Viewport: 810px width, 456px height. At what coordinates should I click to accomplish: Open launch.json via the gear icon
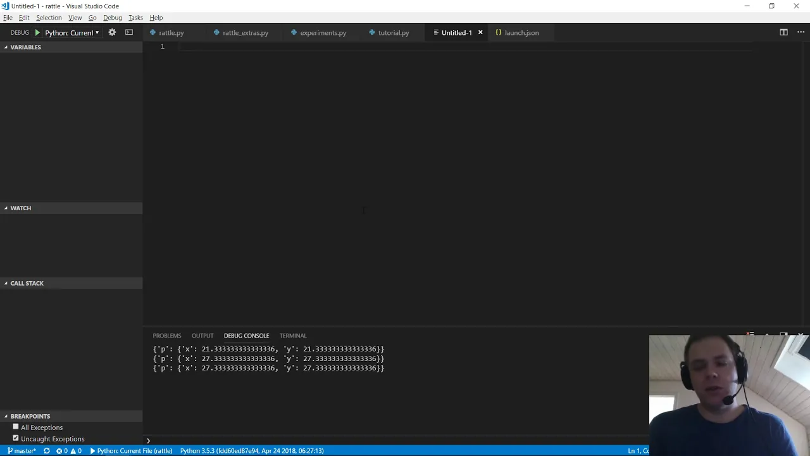112,32
